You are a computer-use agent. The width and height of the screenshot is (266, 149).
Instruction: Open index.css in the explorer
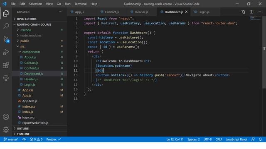(x=39, y=106)
